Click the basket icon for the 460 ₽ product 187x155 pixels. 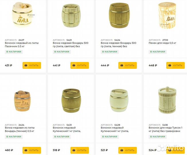(x=26, y=150)
